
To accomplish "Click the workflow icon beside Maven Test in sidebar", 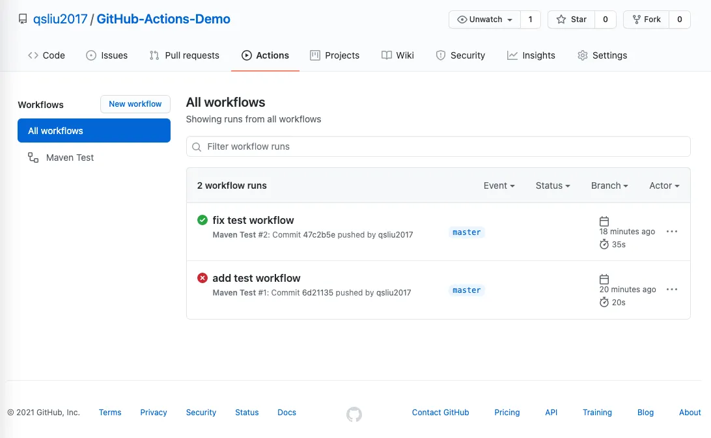I will coord(33,157).
